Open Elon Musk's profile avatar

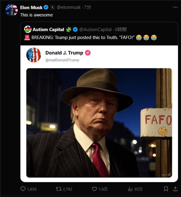[x=12, y=10]
